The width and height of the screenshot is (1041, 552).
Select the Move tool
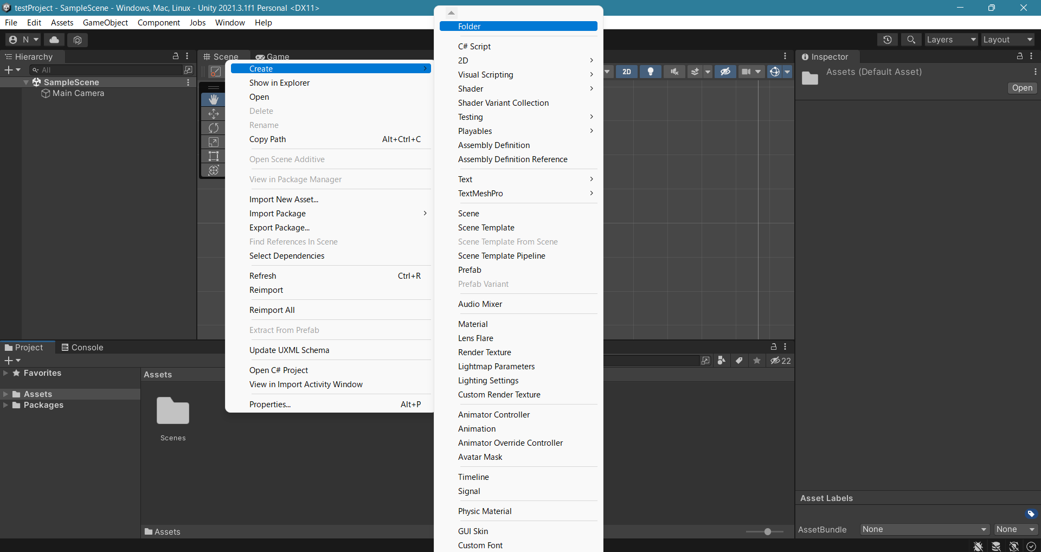tap(214, 114)
